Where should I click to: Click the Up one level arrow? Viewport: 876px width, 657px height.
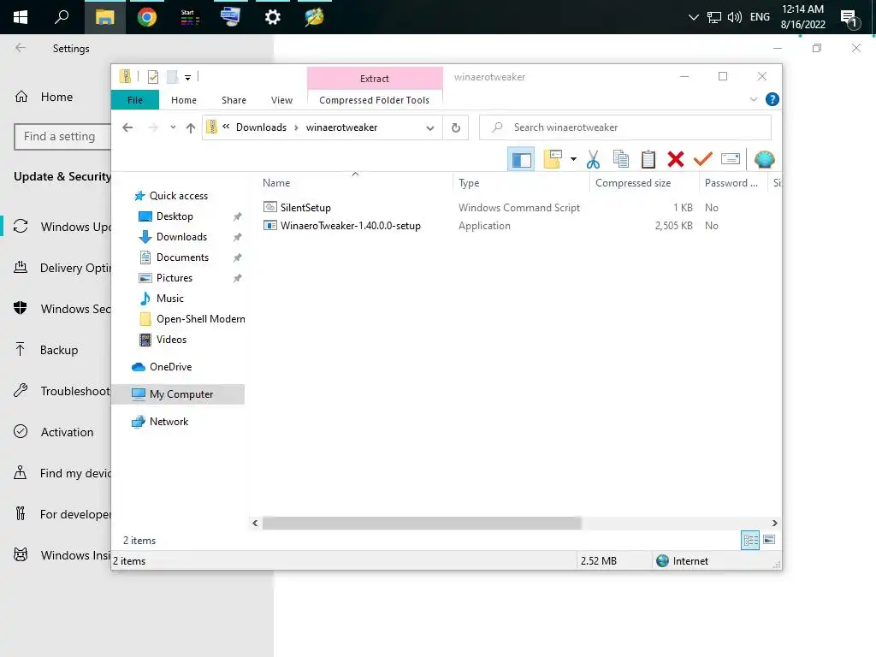(x=191, y=128)
